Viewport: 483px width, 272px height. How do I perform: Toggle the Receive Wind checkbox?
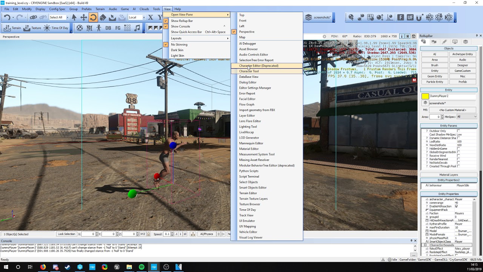pos(458,156)
